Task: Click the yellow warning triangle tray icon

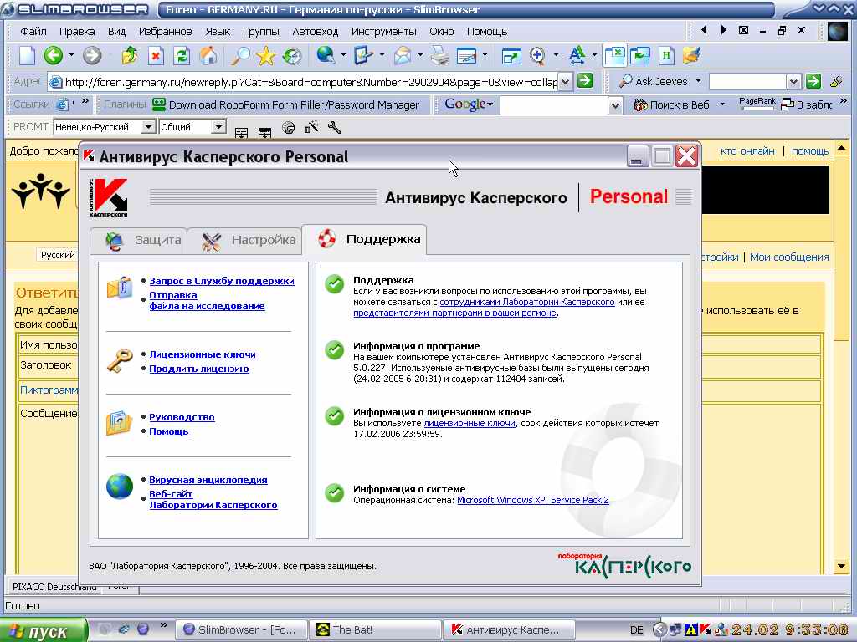Action: click(691, 629)
